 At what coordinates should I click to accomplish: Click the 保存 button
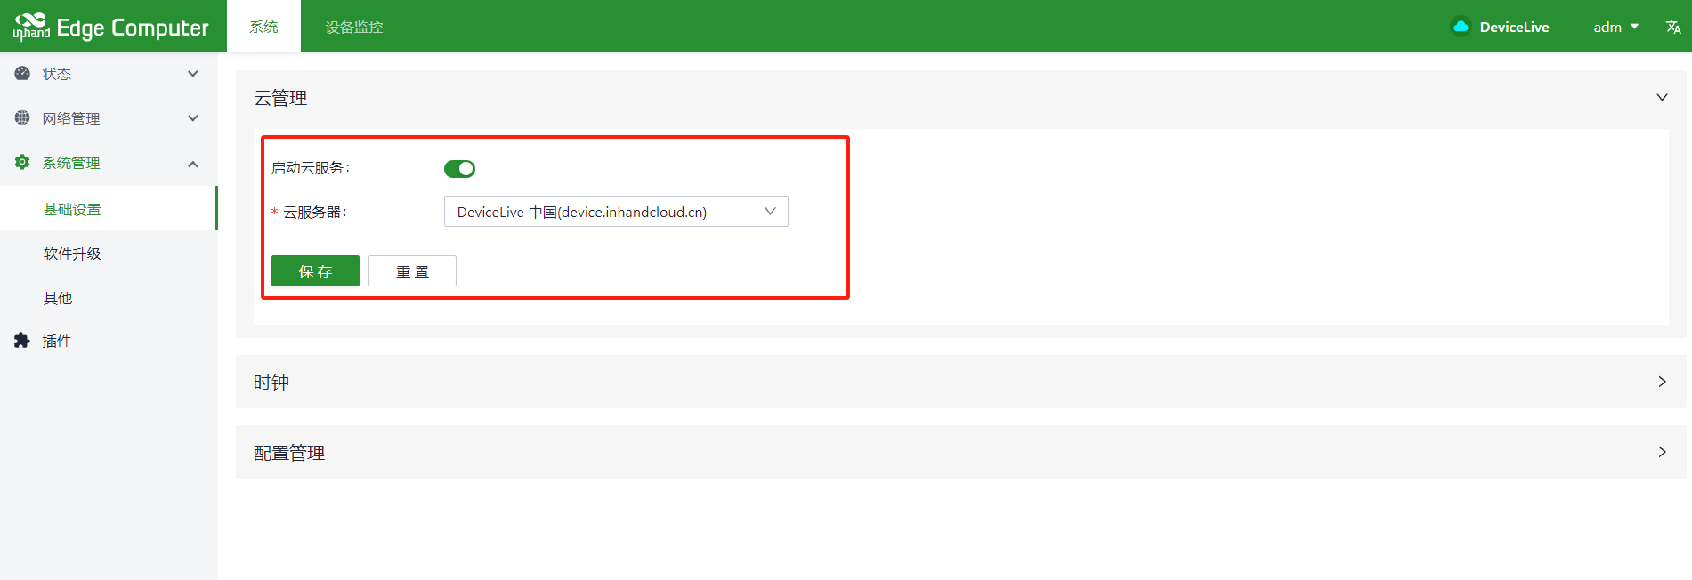tap(315, 271)
